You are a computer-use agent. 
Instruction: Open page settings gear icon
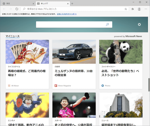coord(139,24)
